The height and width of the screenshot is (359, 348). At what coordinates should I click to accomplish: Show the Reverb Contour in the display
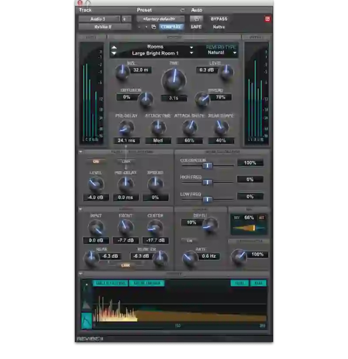(x=147, y=283)
